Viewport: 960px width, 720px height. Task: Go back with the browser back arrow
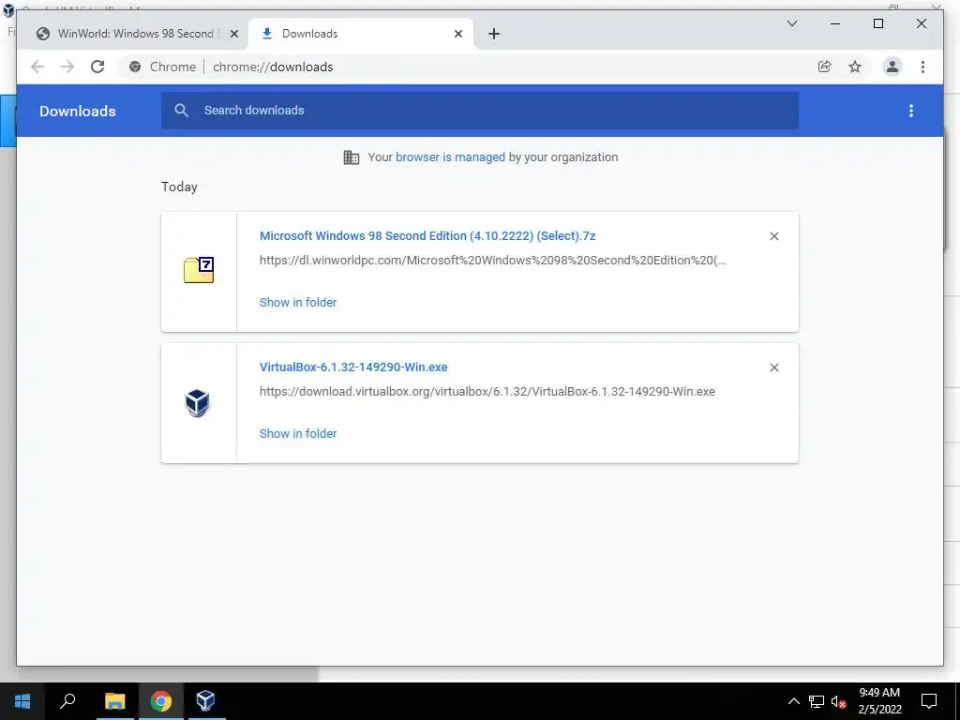click(x=37, y=67)
